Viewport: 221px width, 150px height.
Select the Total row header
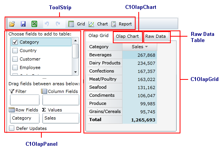[105, 120]
